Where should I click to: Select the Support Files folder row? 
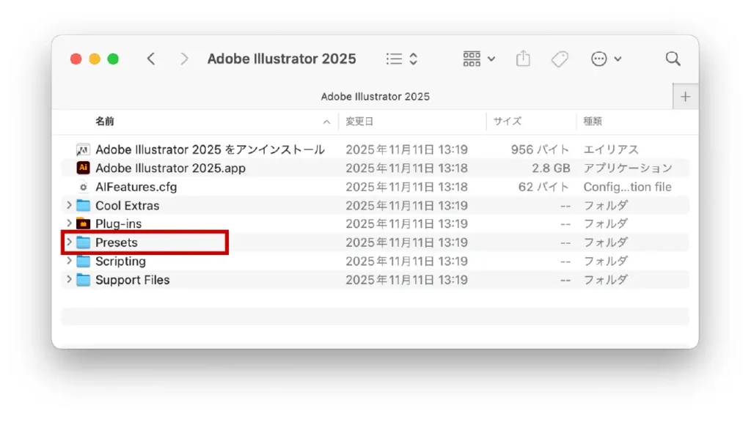[133, 280]
